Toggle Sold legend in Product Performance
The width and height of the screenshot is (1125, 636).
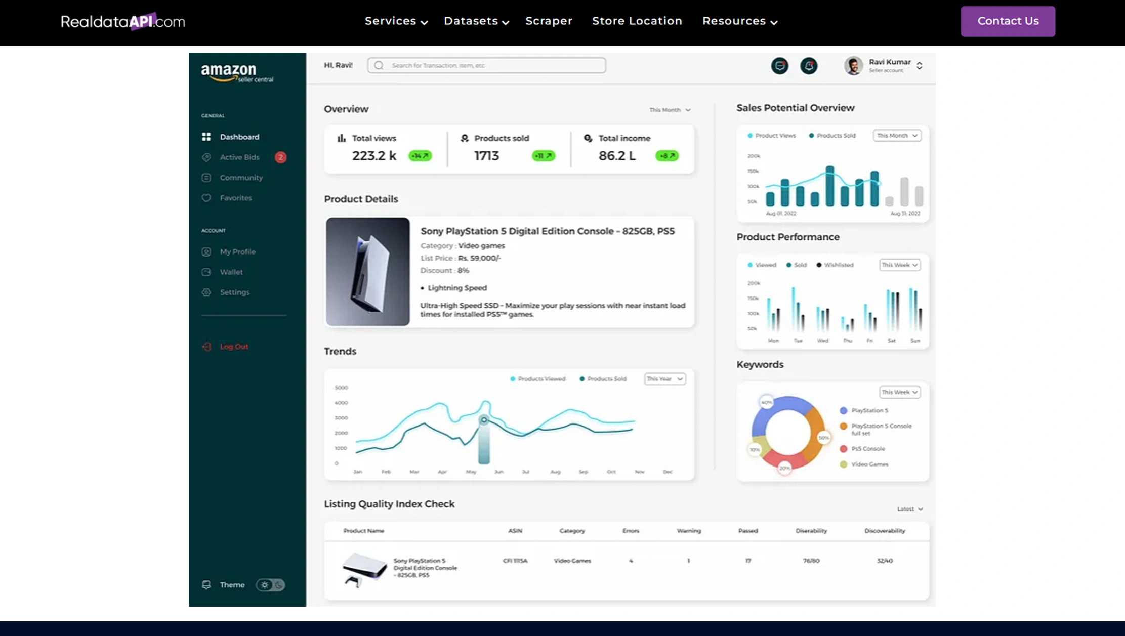[x=797, y=265]
